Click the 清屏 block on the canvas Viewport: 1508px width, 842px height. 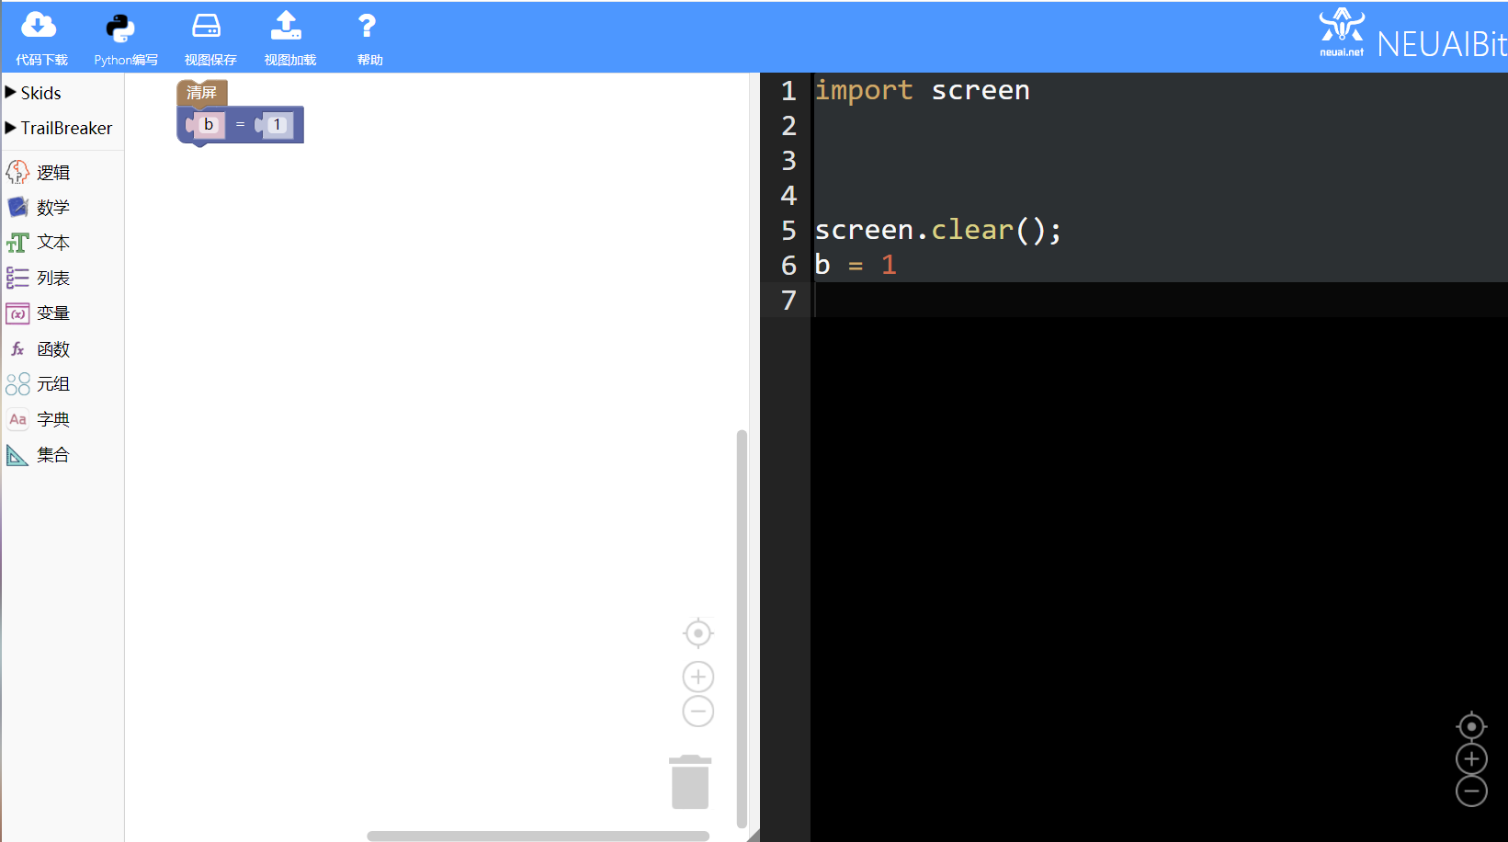click(202, 93)
